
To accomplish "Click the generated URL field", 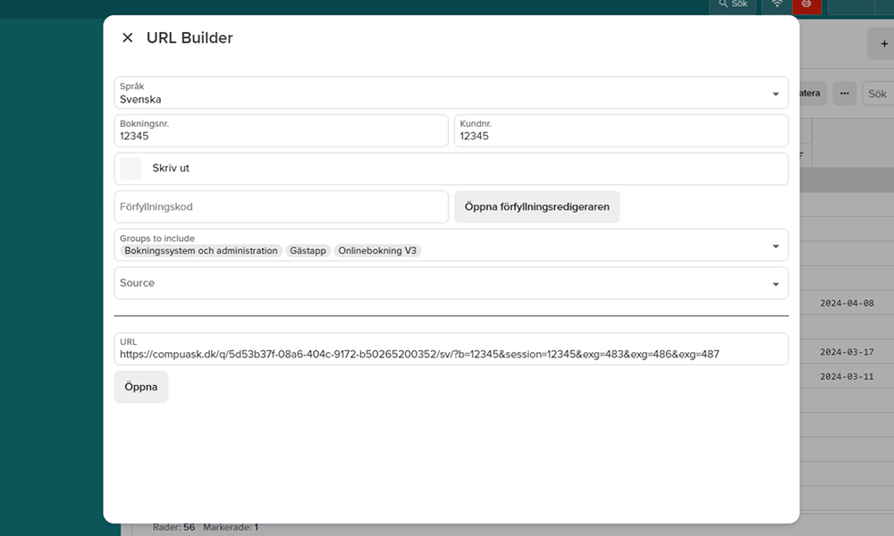I will point(451,348).
